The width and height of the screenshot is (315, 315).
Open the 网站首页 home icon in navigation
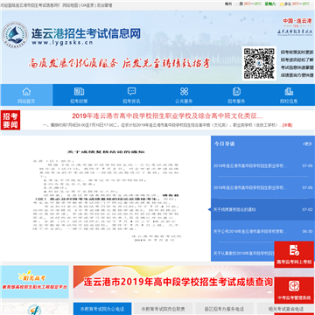tap(26, 92)
